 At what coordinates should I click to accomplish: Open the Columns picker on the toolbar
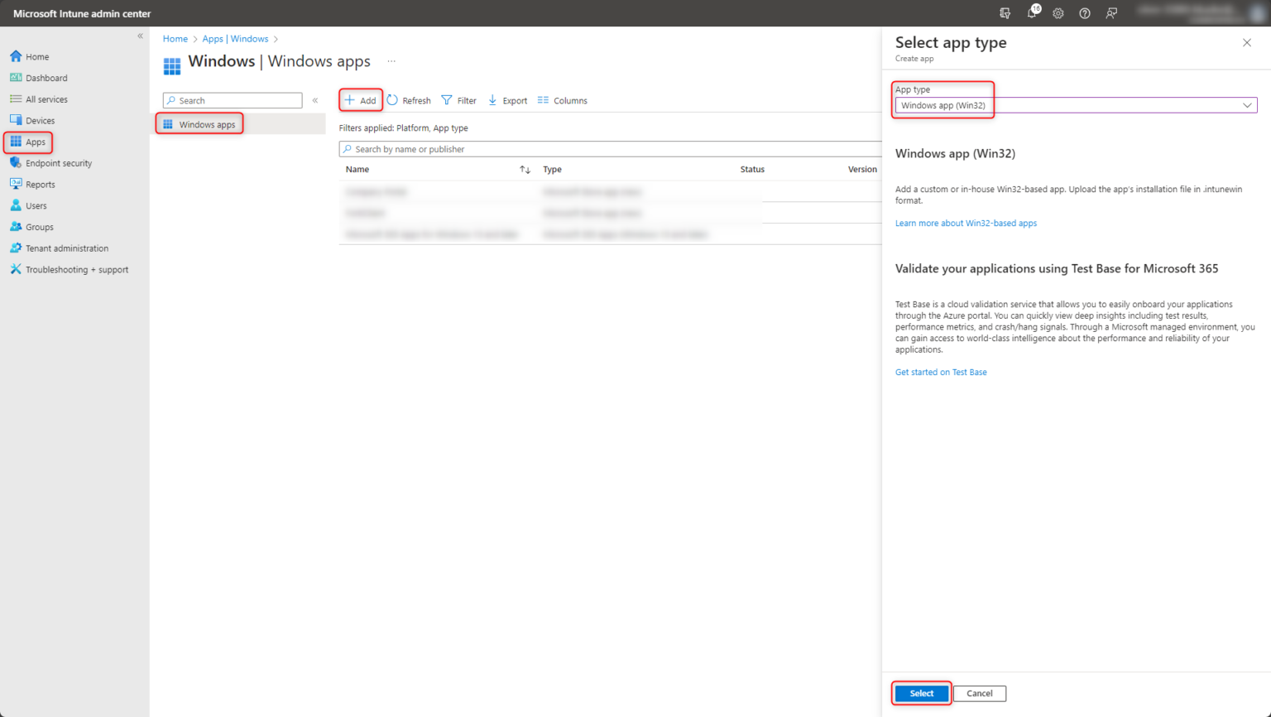562,99
